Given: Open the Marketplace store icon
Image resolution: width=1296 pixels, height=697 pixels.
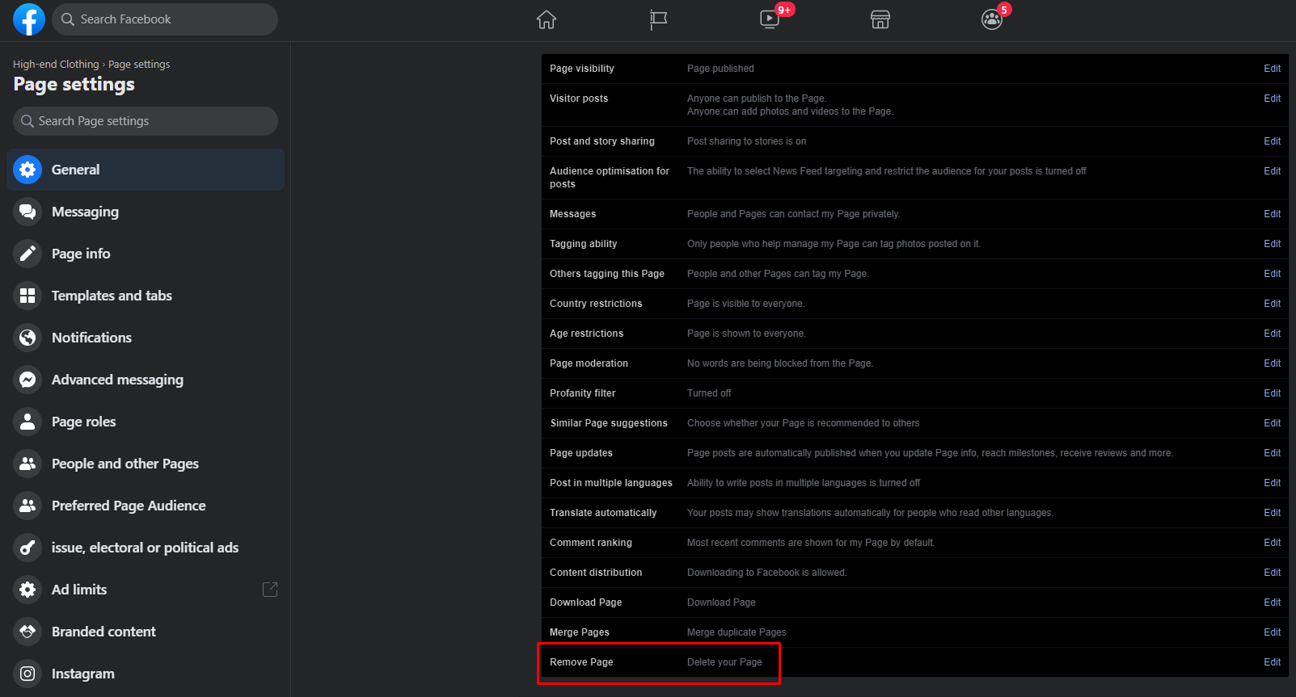Looking at the screenshot, I should click(880, 19).
